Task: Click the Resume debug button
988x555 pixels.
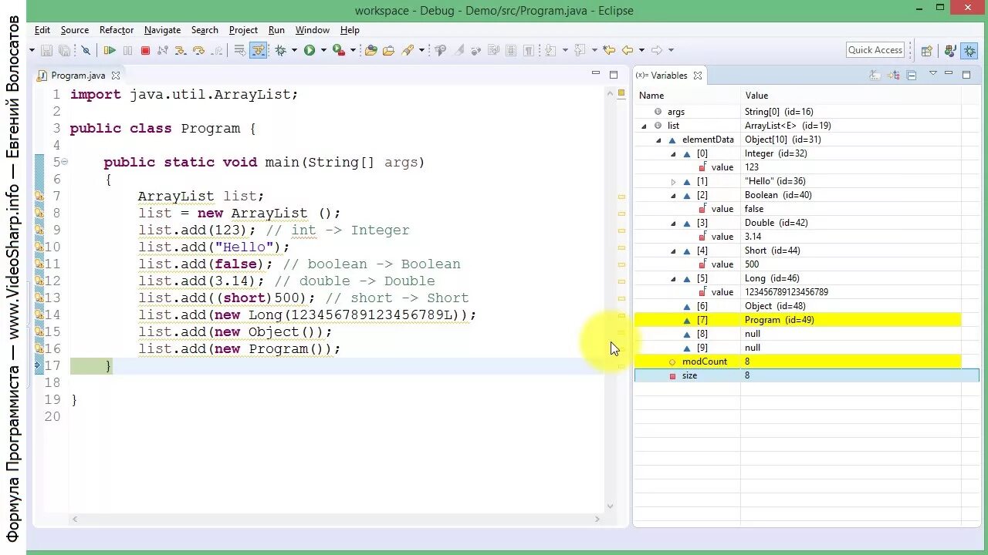Action: point(110,50)
